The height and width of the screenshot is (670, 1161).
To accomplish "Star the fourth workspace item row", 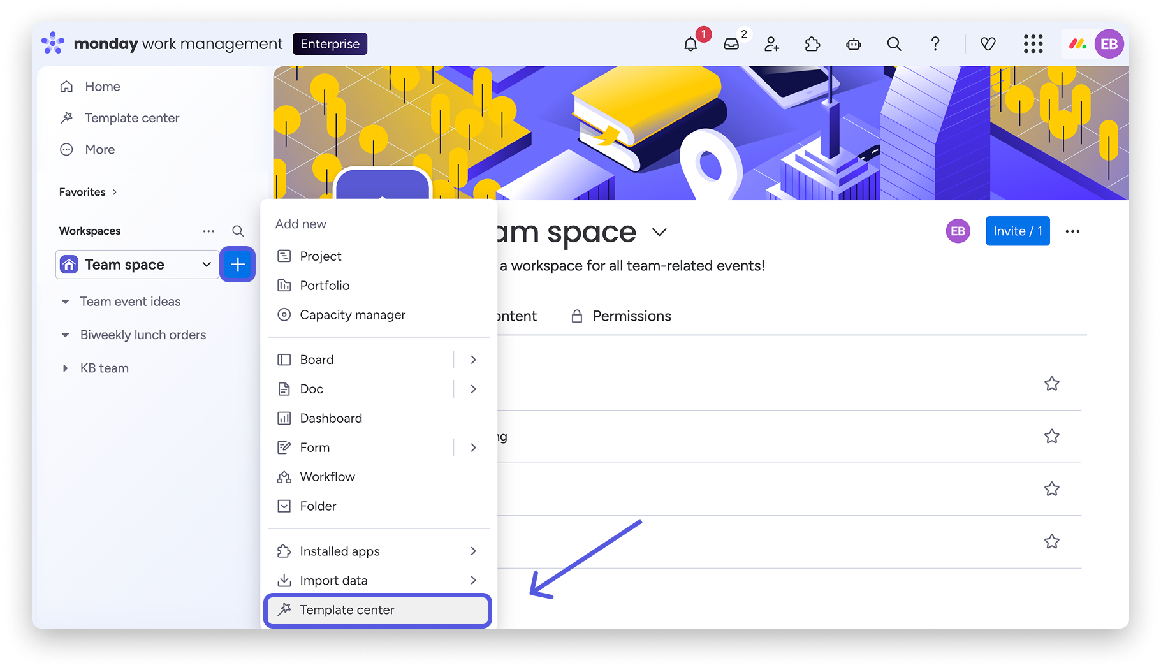I will pyautogui.click(x=1052, y=542).
